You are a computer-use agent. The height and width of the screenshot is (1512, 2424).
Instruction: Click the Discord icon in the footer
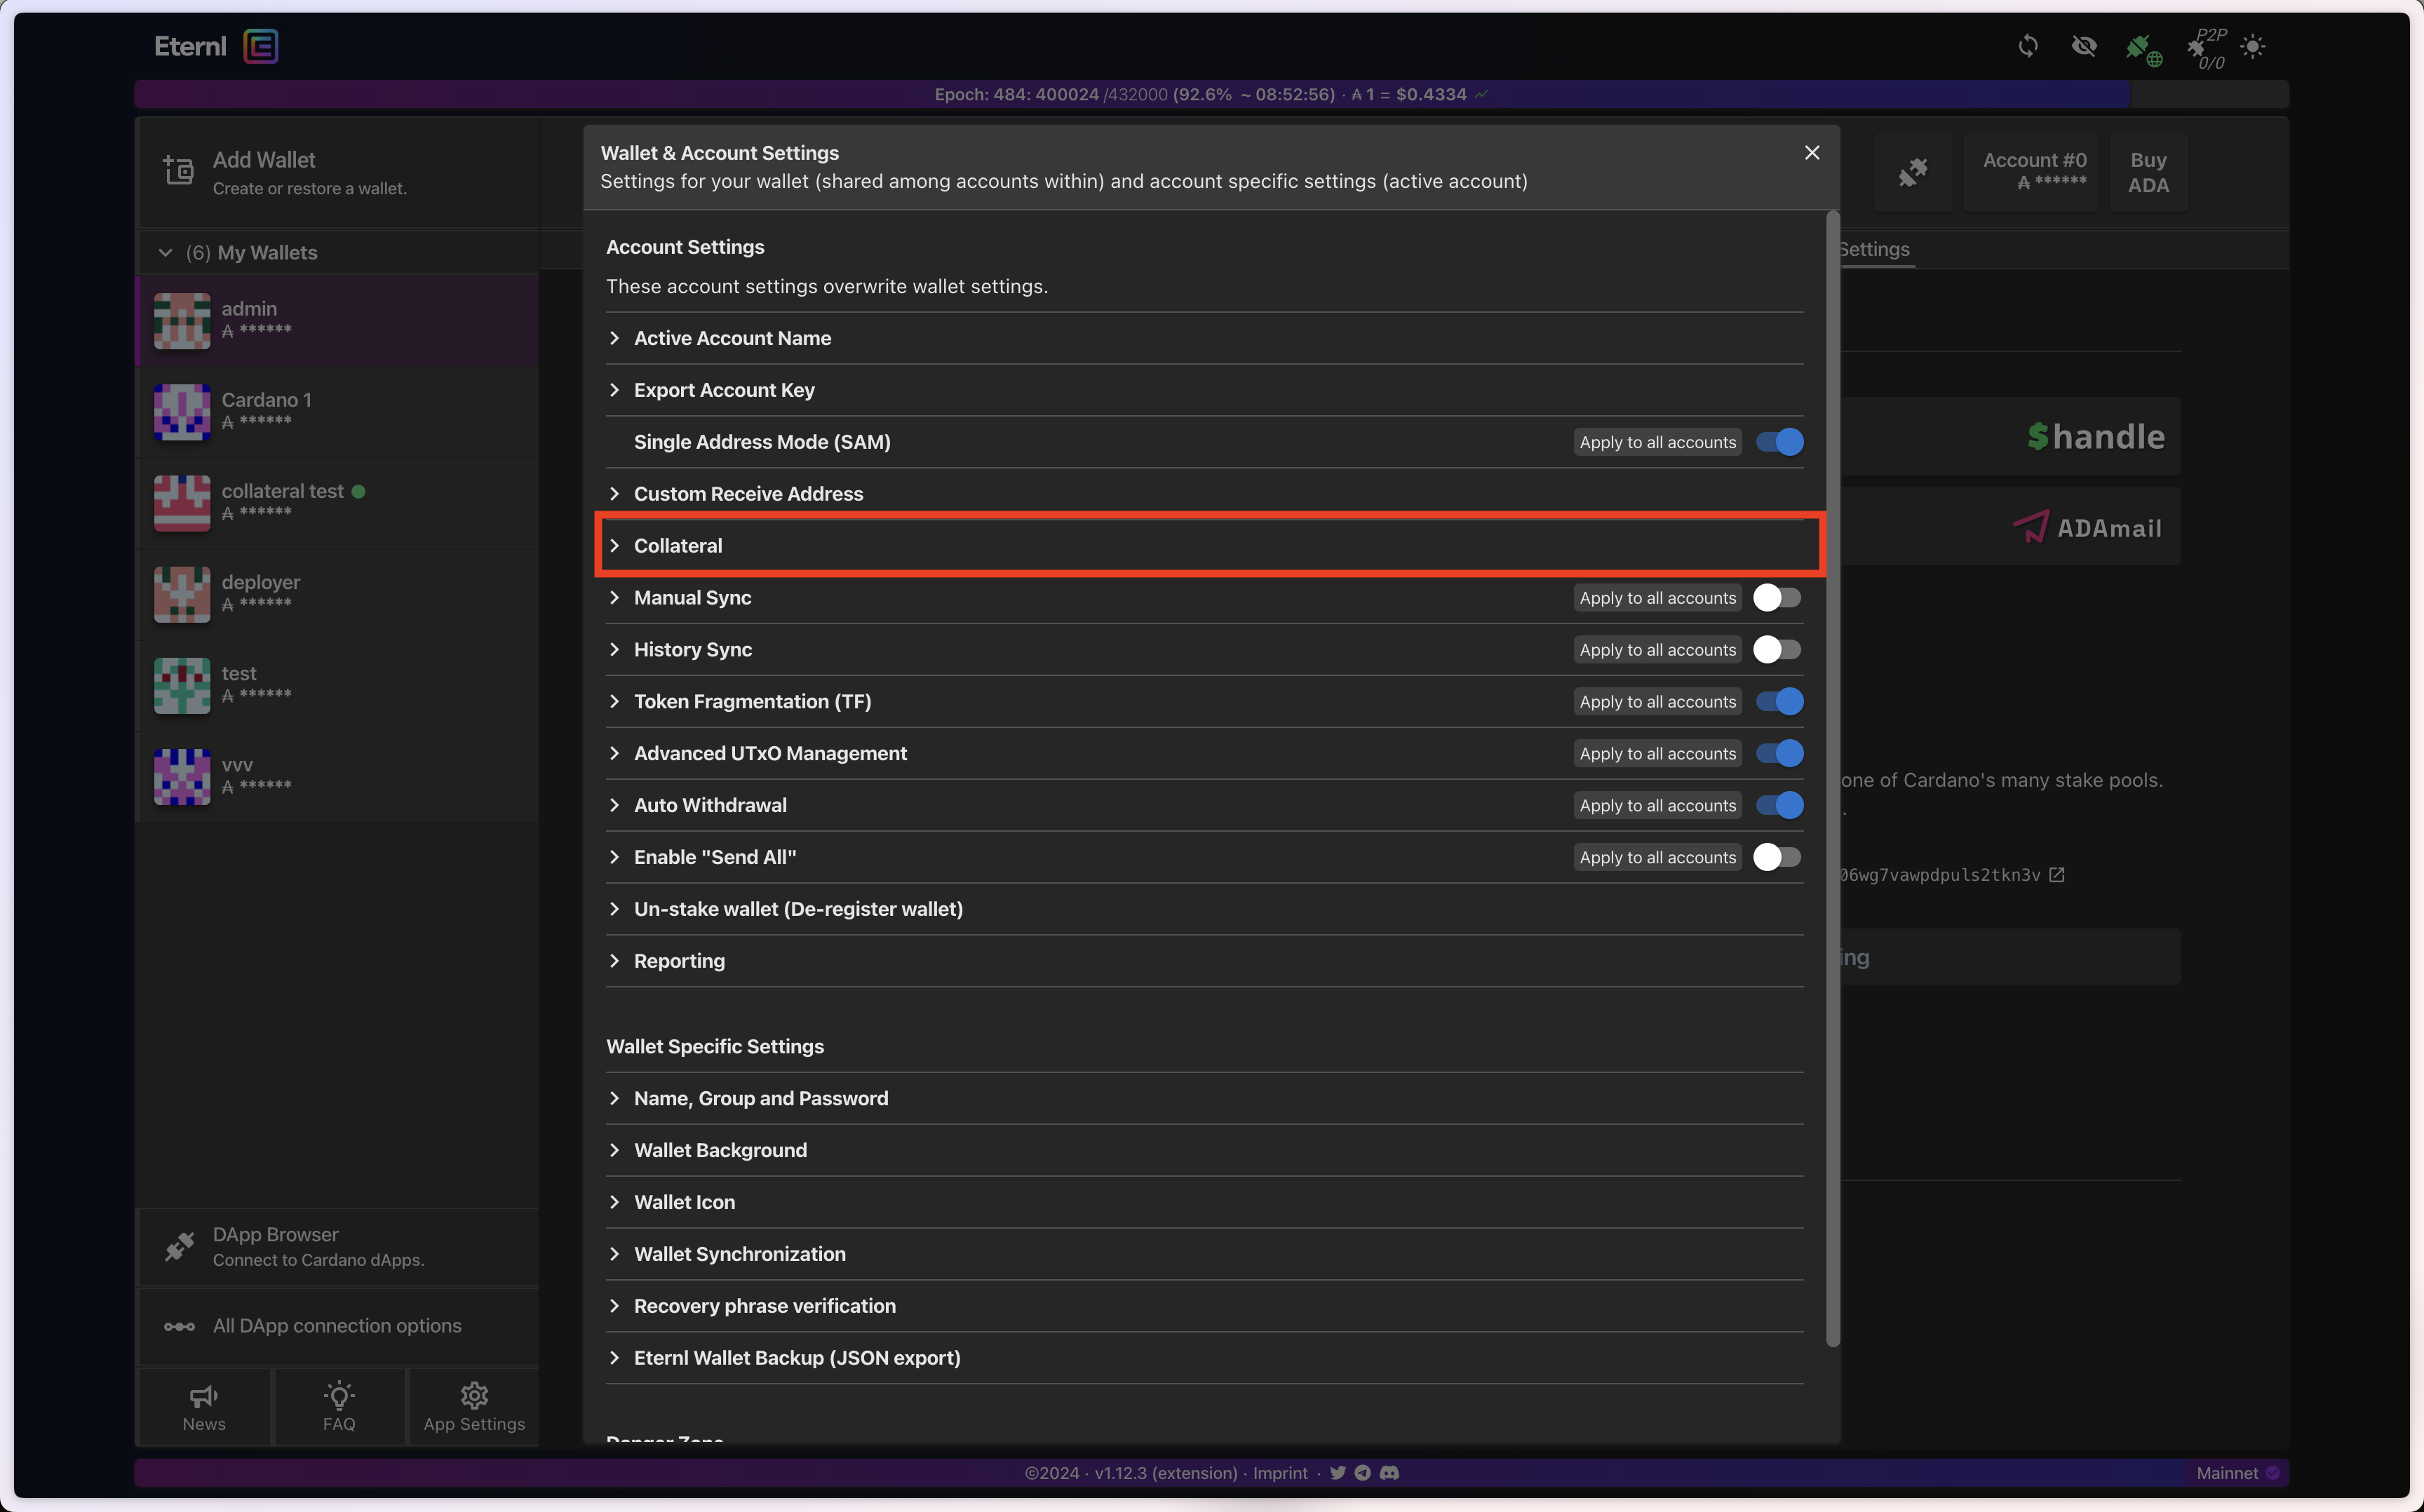(x=1389, y=1473)
